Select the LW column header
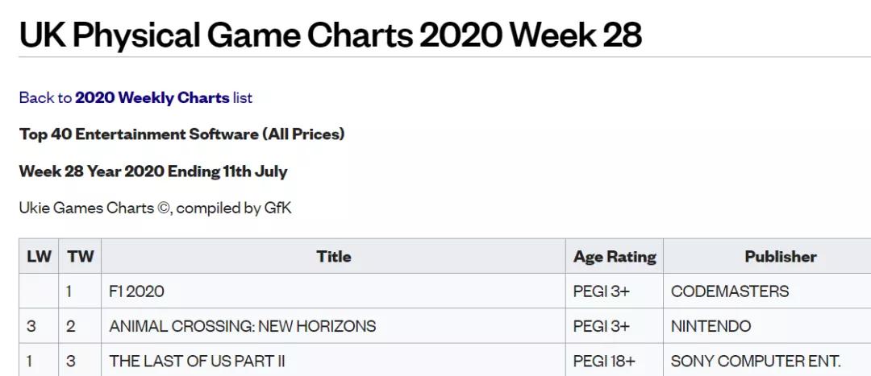Viewport: 871px width, 376px height. click(39, 256)
